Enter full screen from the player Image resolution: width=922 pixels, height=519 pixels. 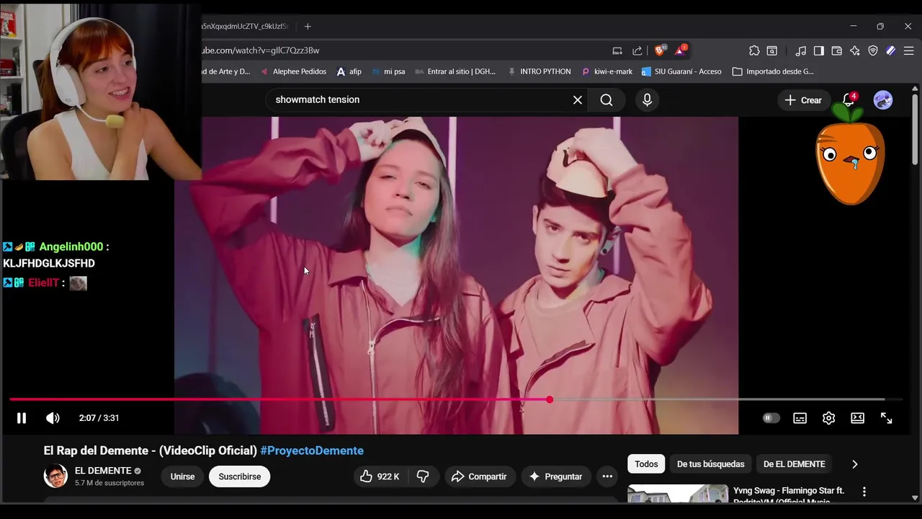(886, 418)
